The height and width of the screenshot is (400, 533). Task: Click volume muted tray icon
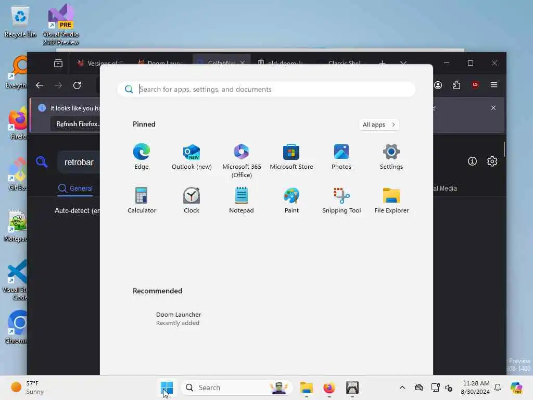[x=449, y=387]
